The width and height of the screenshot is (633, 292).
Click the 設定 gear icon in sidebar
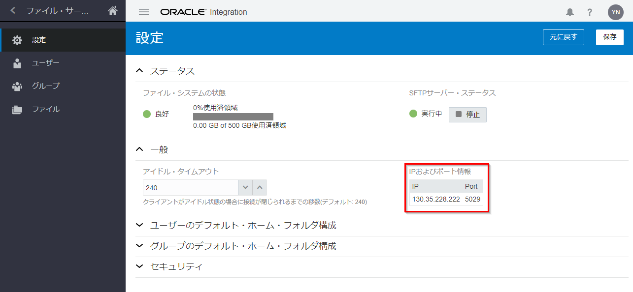click(17, 40)
